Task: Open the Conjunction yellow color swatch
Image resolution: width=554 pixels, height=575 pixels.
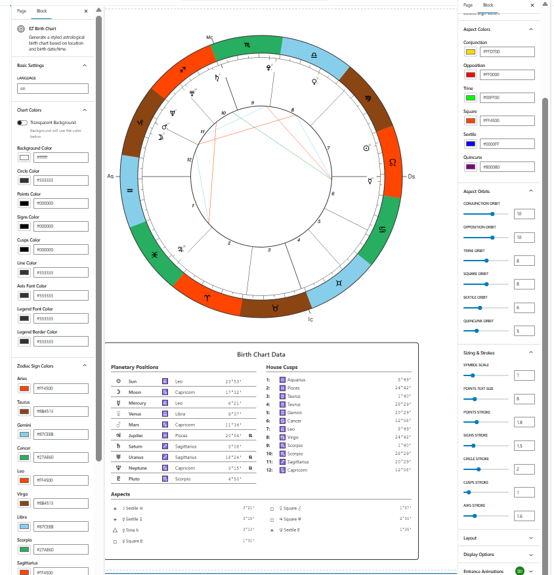Action: (470, 51)
